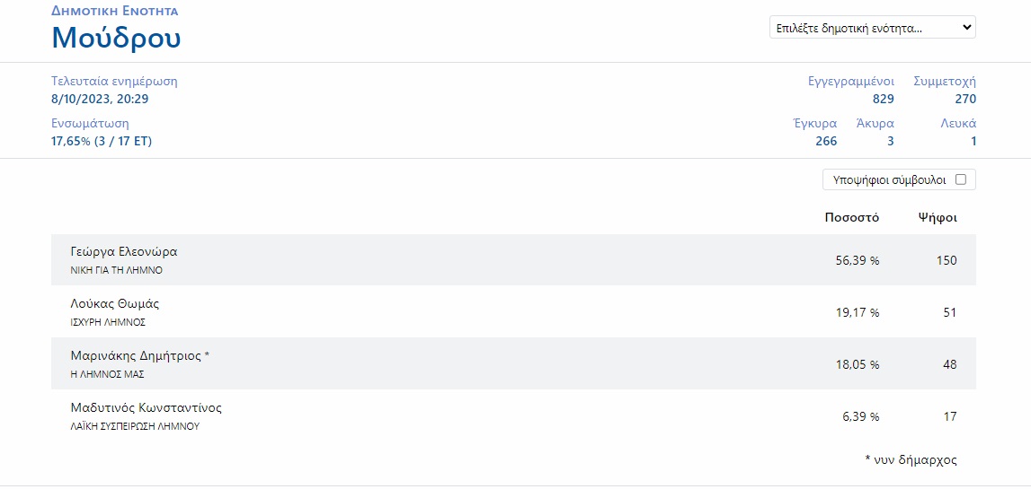
Task: Click the 56,39 % percentage value
Action: pos(857,261)
